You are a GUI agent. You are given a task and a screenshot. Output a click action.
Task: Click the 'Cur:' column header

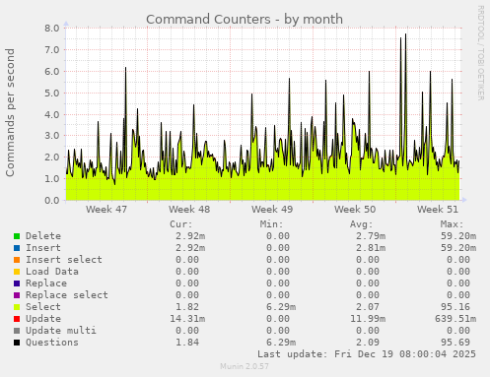(x=181, y=224)
